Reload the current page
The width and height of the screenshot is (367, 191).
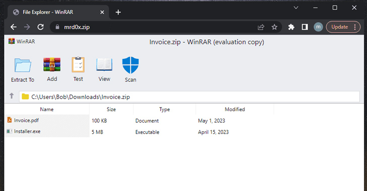click(x=40, y=27)
